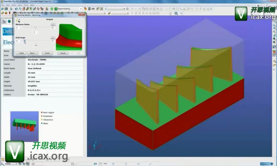Image resolution: width=277 pixels, height=166 pixels.
Task: Open the dropdown arrow beside zoom magnifier
Action: point(181,13)
